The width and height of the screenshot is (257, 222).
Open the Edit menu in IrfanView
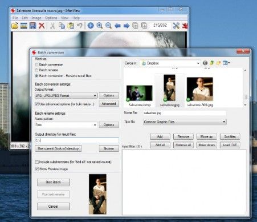click(25, 18)
